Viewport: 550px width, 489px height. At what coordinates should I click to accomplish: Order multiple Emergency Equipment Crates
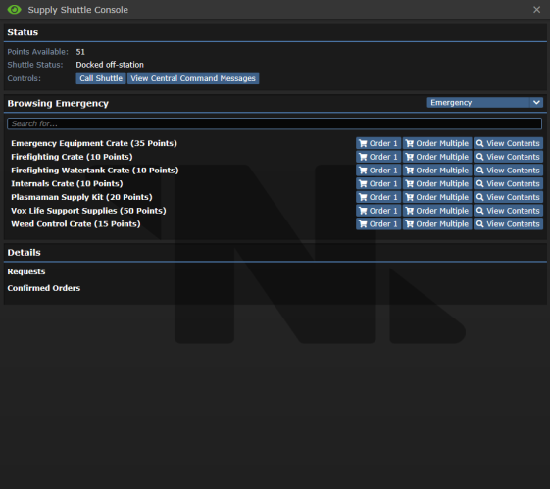tap(437, 143)
